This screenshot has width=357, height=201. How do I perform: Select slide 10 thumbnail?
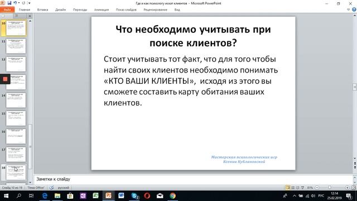(x=16, y=28)
